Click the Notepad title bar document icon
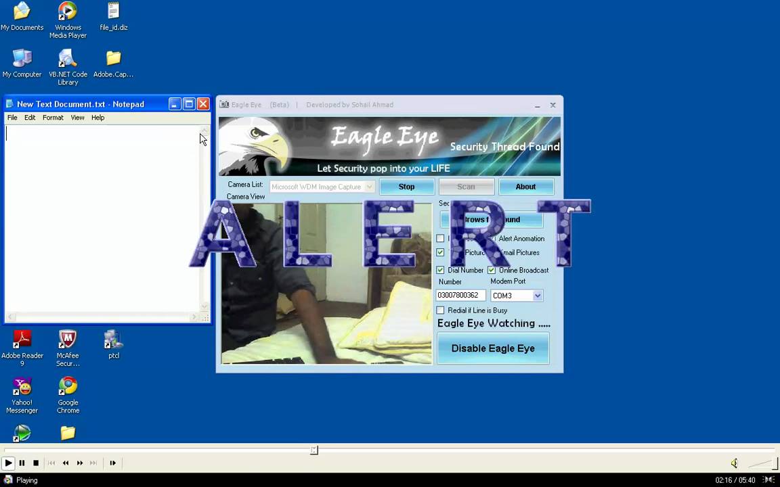 click(10, 104)
